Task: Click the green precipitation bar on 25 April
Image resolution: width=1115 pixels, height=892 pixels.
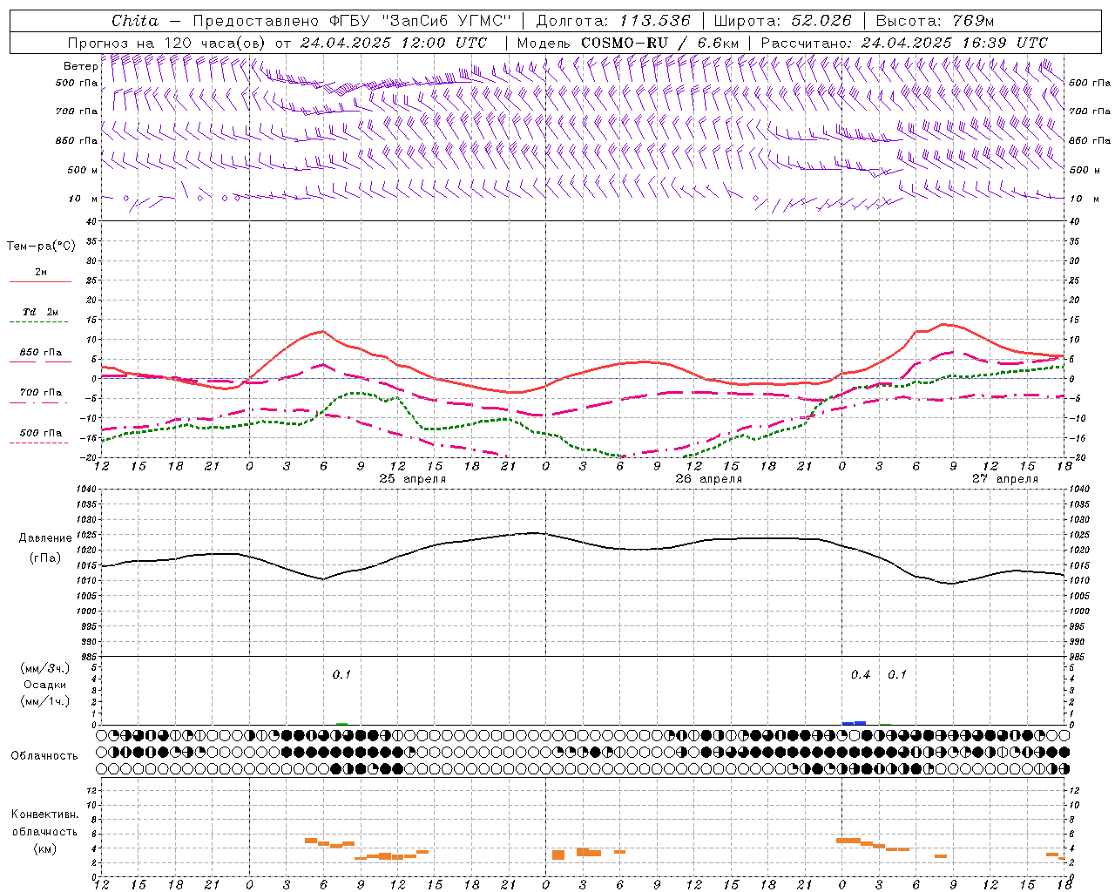Action: coord(341,724)
